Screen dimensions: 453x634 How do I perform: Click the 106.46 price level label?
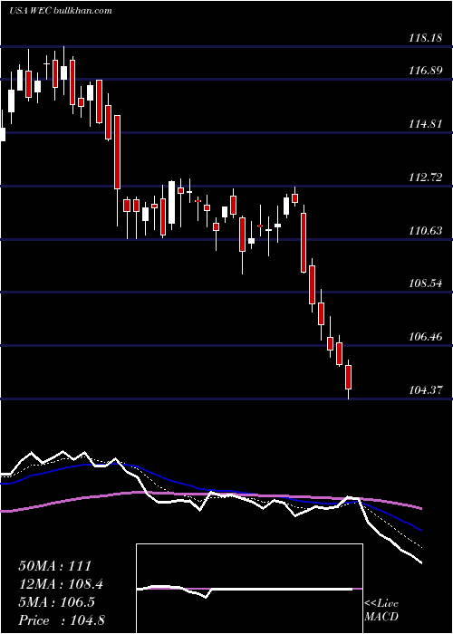click(x=426, y=337)
